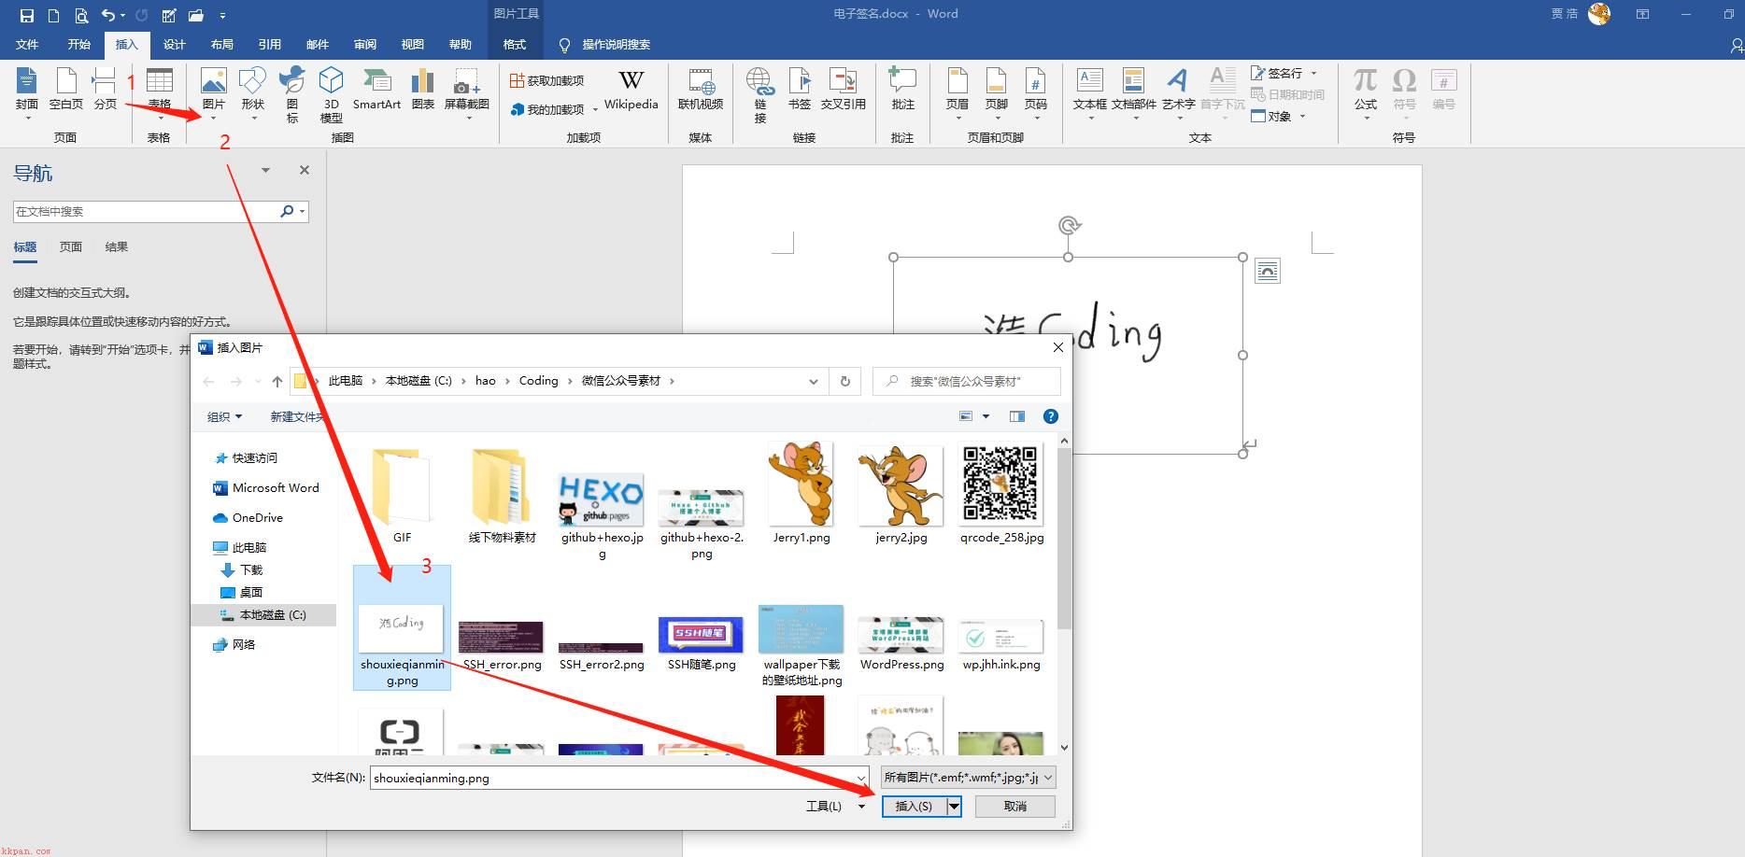1745x857 pixels.
Task: Select the Pages (页面) navigation tab
Action: 71,247
